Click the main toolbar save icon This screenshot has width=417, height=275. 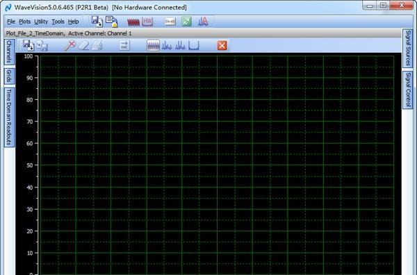(x=97, y=22)
